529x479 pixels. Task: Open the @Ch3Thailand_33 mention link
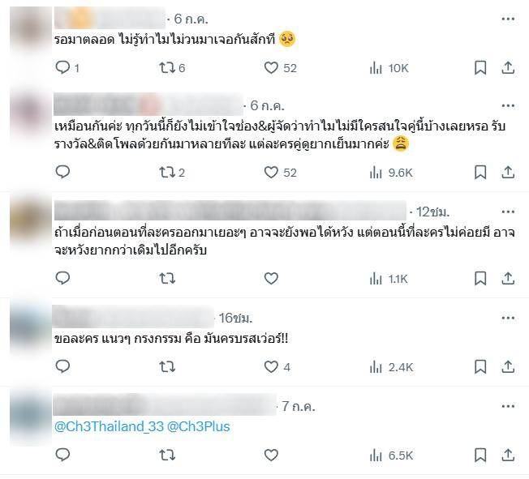[x=109, y=426]
